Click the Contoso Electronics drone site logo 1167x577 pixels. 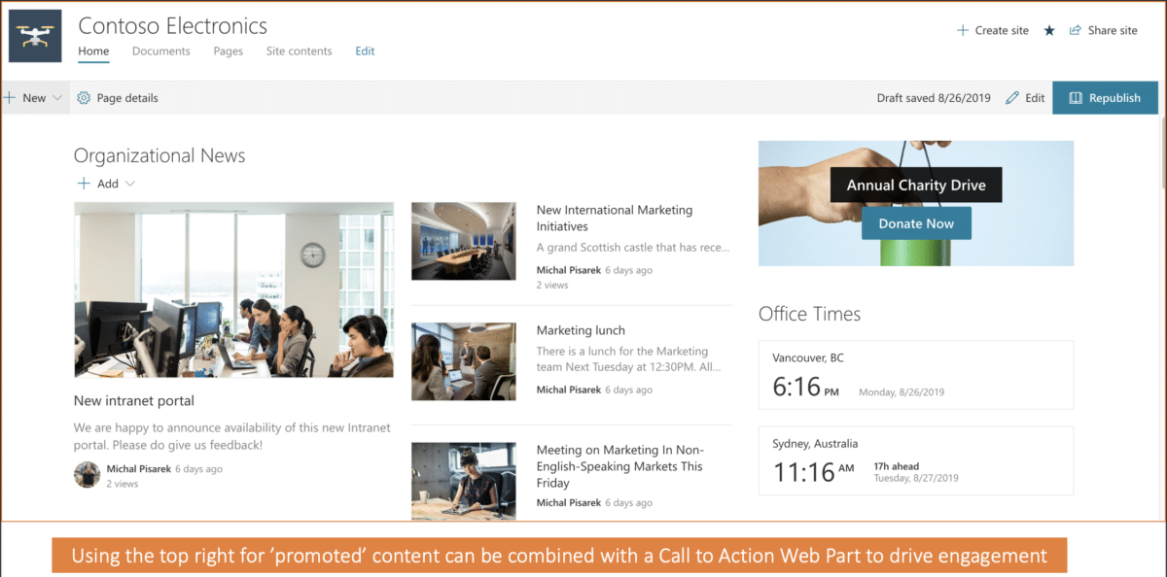[34, 35]
